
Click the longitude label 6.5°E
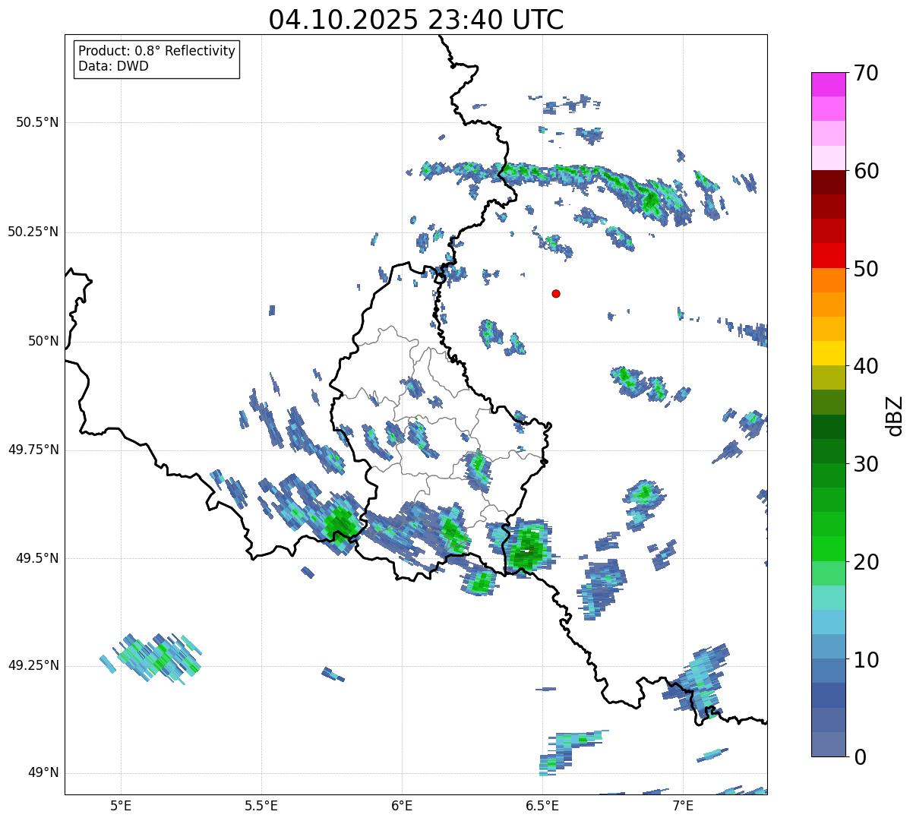click(x=542, y=805)
